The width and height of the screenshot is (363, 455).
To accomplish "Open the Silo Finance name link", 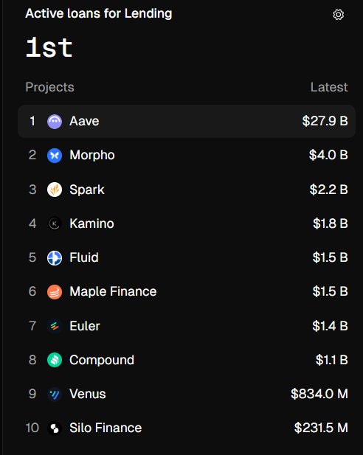I will point(106,428).
